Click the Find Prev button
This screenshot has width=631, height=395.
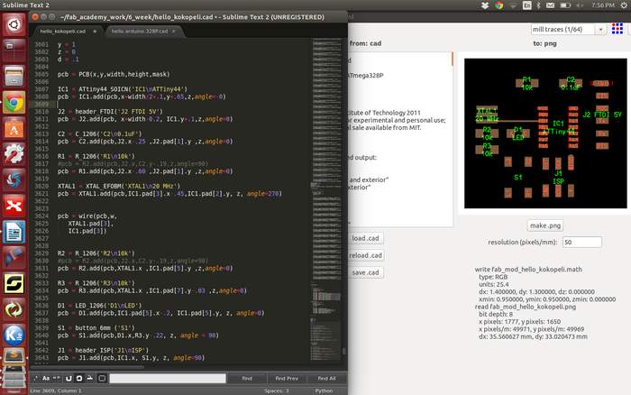(287, 378)
